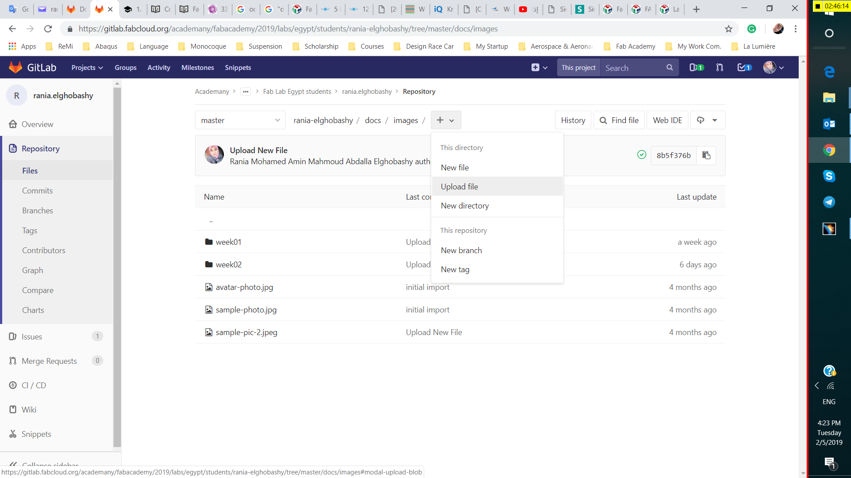This screenshot has height=478, width=851.
Task: Open Skype from the Windows taskbar
Action: [x=829, y=176]
